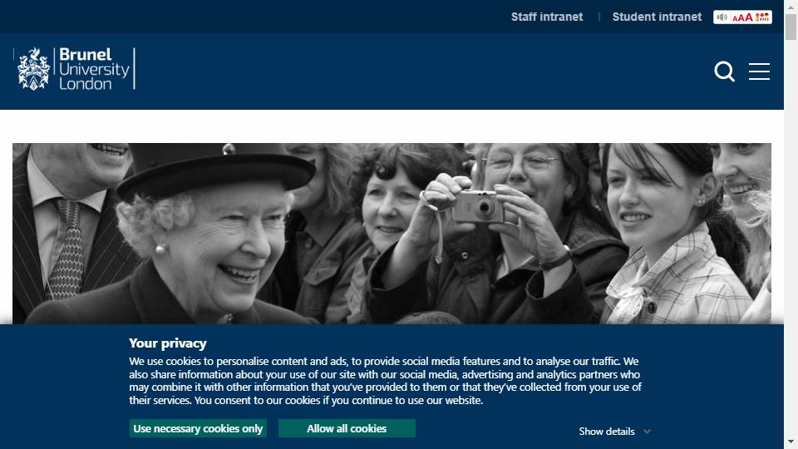Click the coloured dots accessibility options icon
The width and height of the screenshot is (798, 449).
(x=762, y=17)
